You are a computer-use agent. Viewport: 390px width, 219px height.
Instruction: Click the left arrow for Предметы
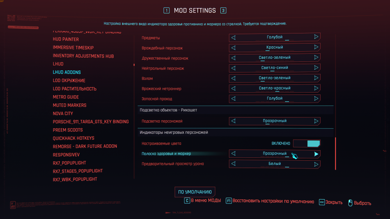tap(234, 37)
